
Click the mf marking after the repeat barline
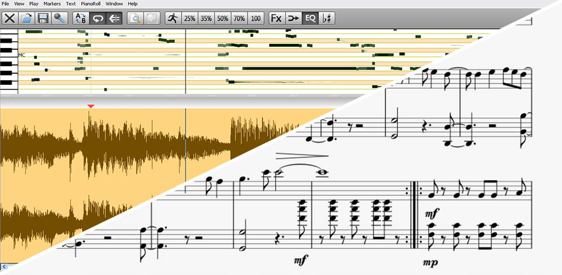click(x=432, y=214)
